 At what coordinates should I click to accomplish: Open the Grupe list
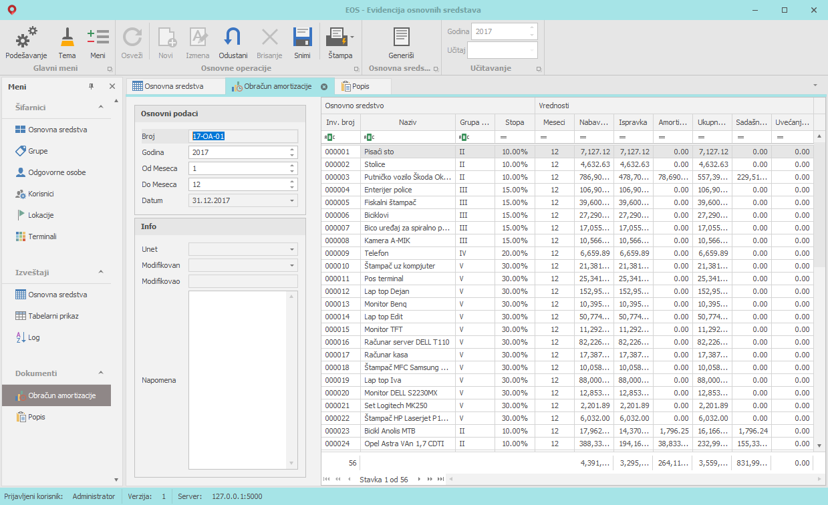point(37,151)
